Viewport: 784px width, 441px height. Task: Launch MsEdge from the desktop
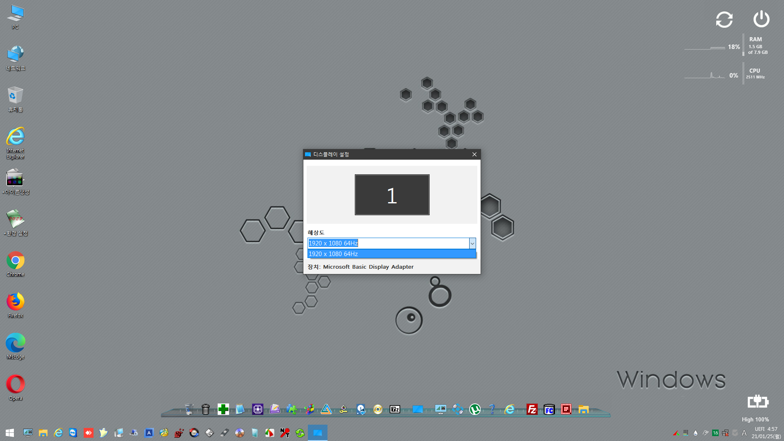point(16,347)
